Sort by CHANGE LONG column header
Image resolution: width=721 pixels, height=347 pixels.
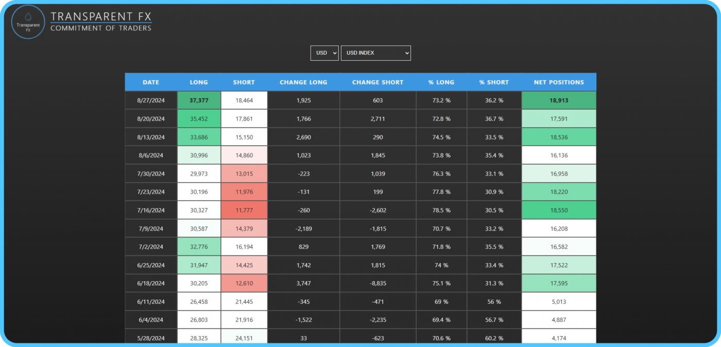point(303,82)
